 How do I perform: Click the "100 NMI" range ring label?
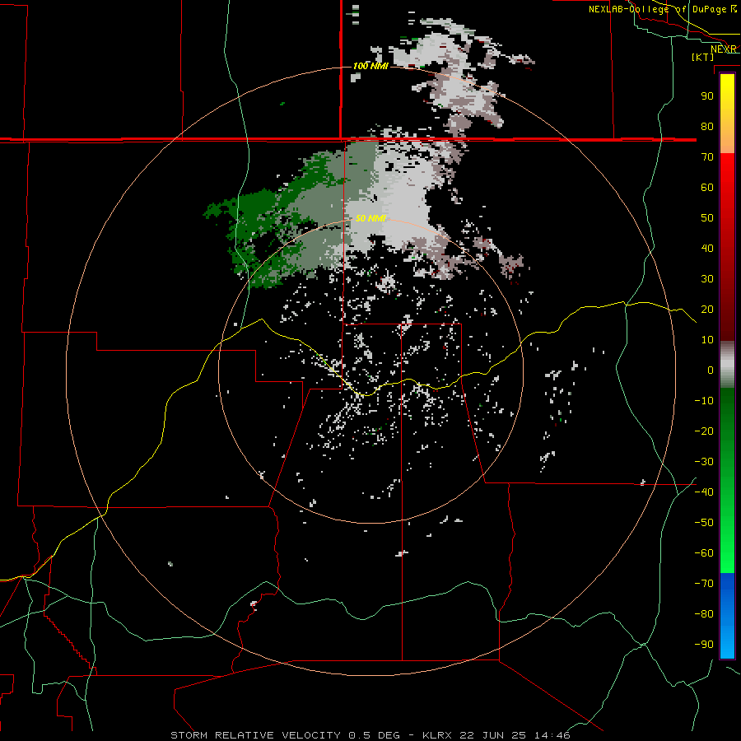click(x=370, y=66)
